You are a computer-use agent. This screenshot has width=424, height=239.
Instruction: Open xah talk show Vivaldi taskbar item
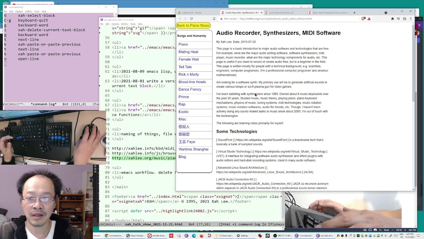point(157,236)
